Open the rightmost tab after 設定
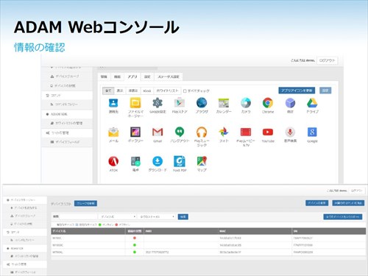 point(169,77)
